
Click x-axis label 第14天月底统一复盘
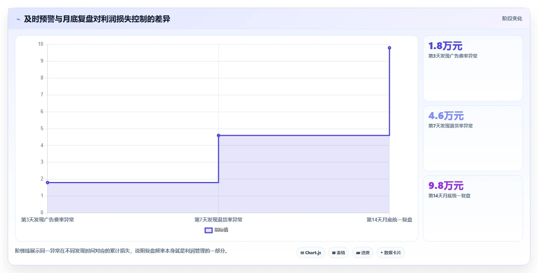389,220
